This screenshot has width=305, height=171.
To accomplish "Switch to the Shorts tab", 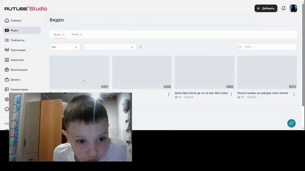I will tap(77, 35).
